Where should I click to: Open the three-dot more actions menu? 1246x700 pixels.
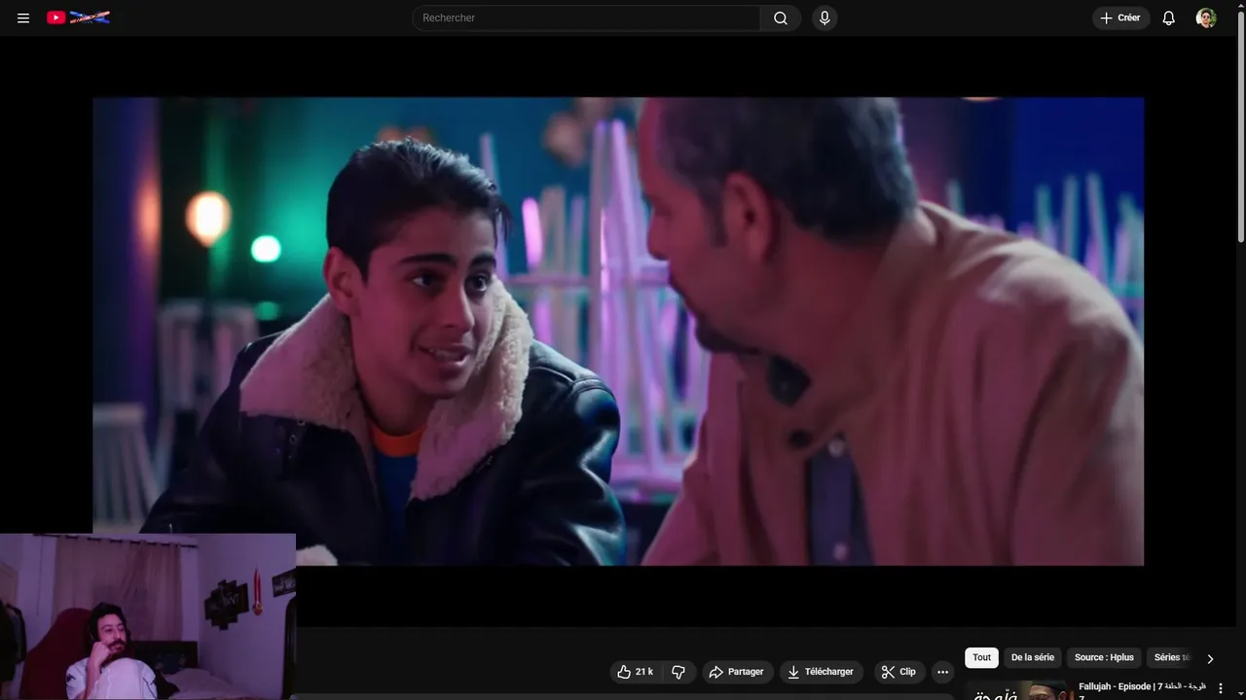pyautogui.click(x=942, y=672)
